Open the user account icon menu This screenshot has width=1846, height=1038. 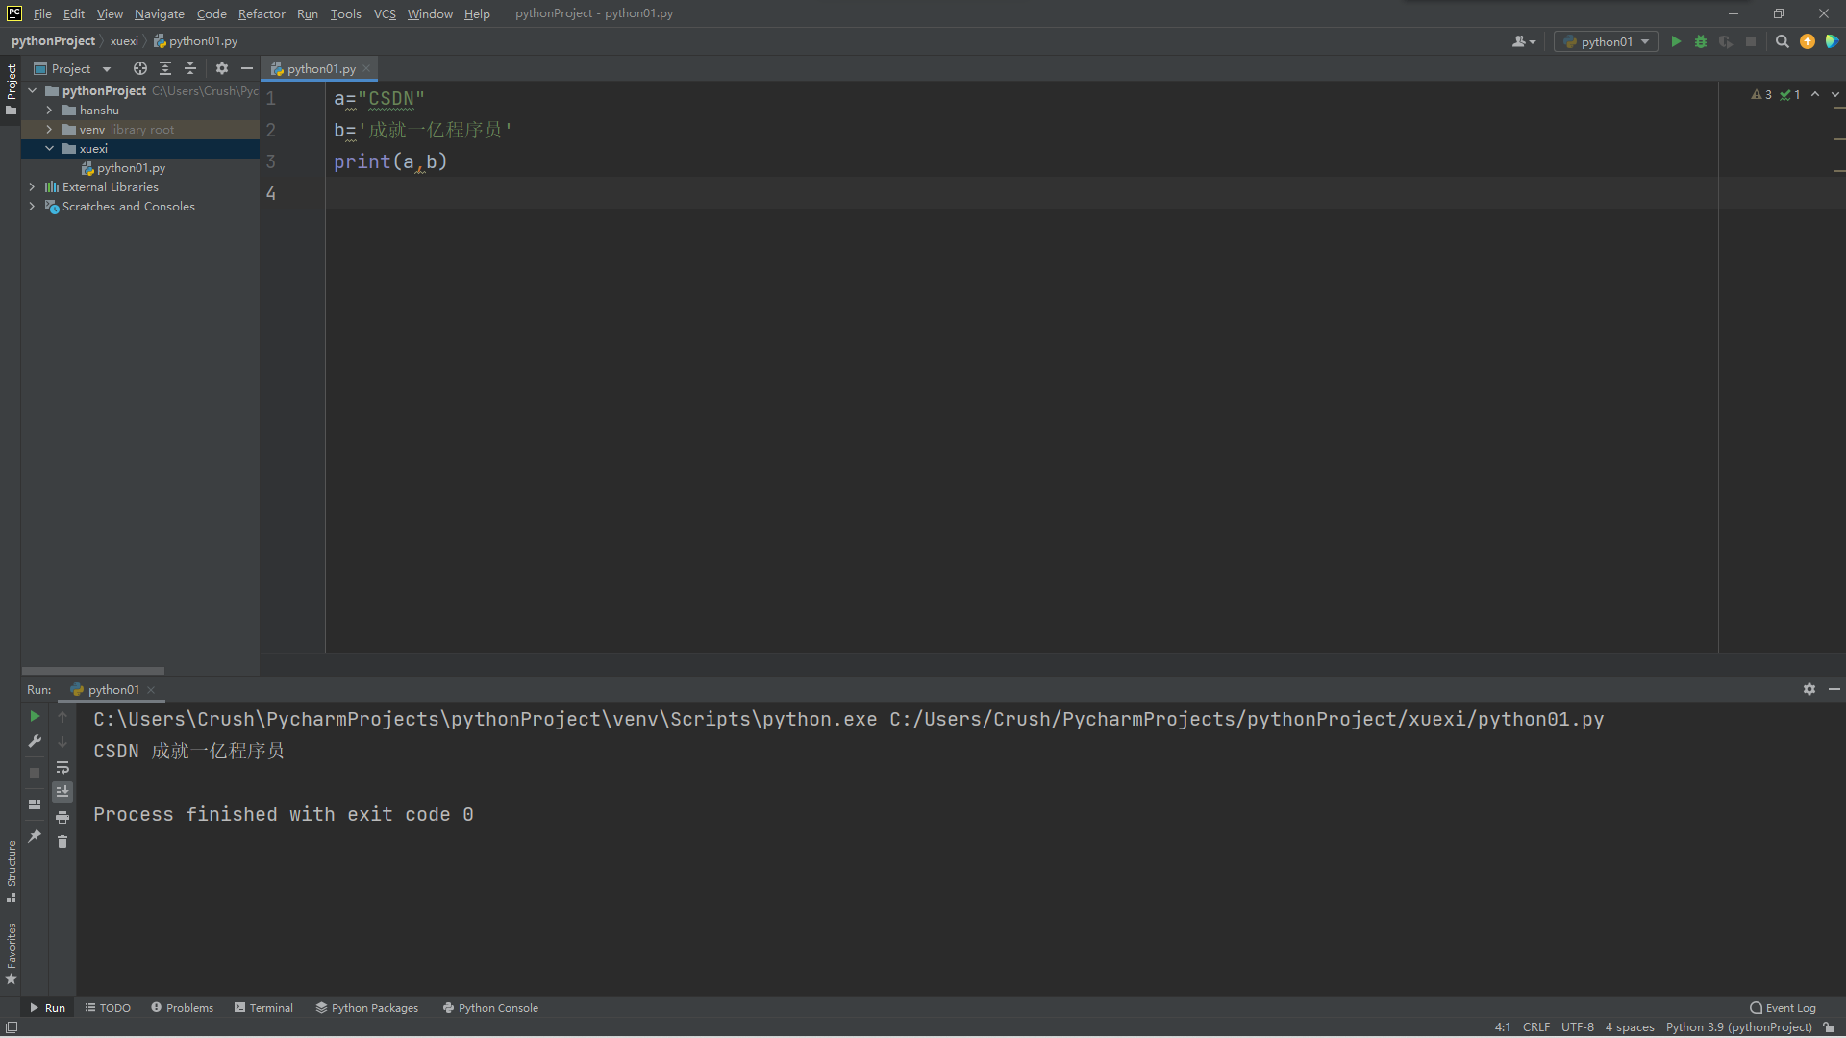(x=1524, y=41)
